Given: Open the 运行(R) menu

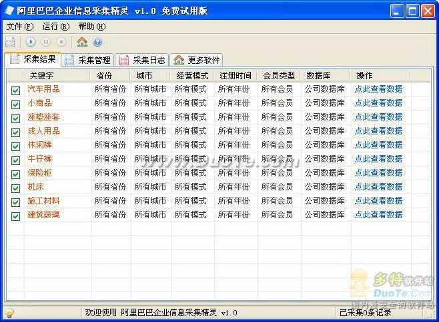Looking at the screenshot, I should (56, 27).
